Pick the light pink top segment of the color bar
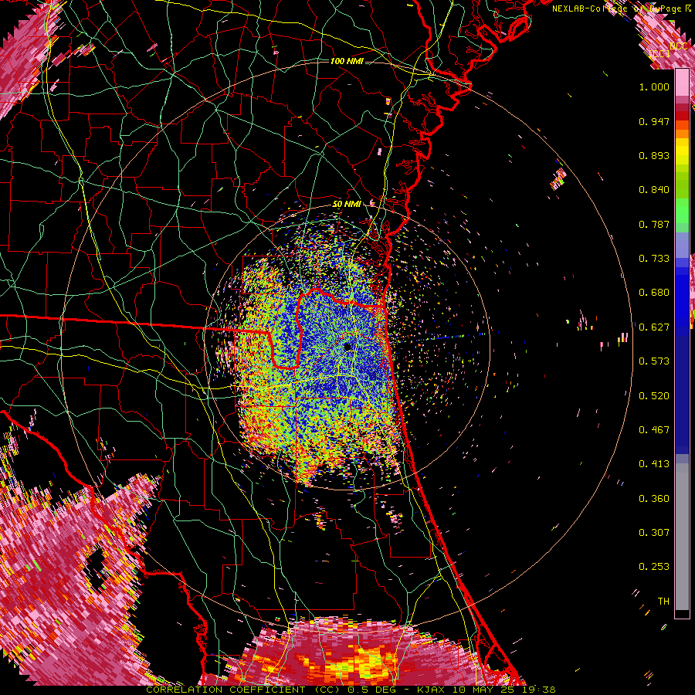Image resolution: width=695 pixels, height=695 pixels. pos(682,83)
